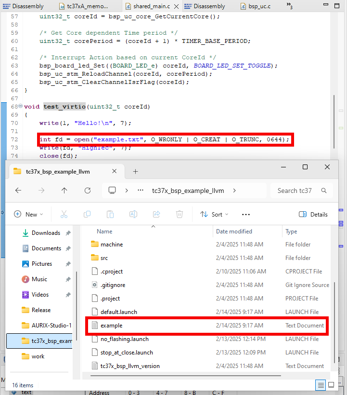Click the Paste clipboard icon

pos(110,214)
